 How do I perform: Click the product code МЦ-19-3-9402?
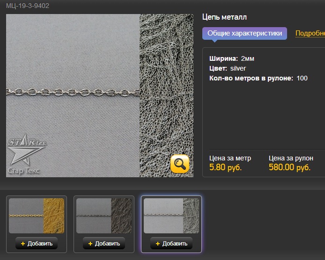[x=28, y=6]
